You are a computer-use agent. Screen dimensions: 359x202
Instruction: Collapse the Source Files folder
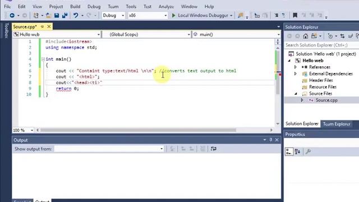(x=296, y=94)
